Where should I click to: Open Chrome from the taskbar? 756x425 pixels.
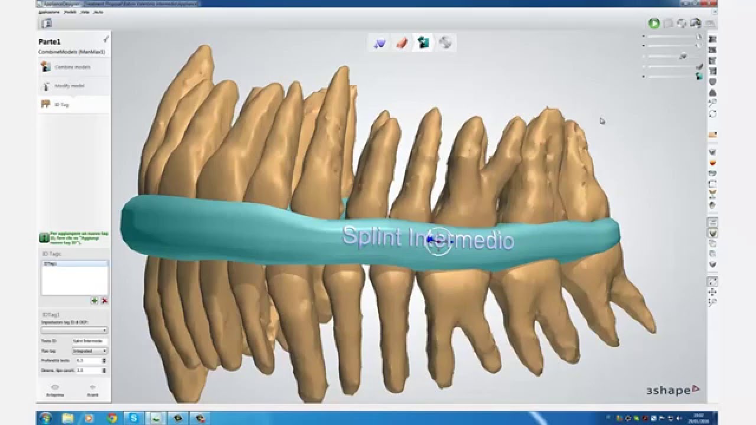[x=111, y=418]
